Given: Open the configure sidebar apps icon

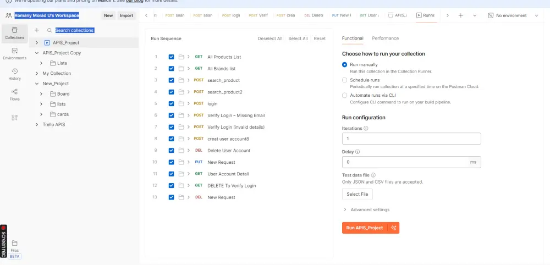Looking at the screenshot, I should click(14, 118).
